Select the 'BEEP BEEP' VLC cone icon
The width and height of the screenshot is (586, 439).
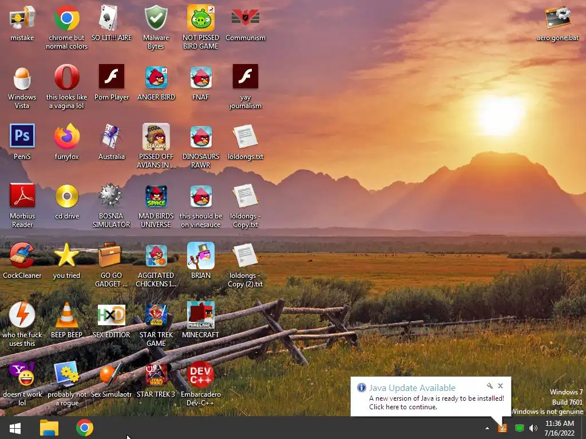(x=66, y=315)
